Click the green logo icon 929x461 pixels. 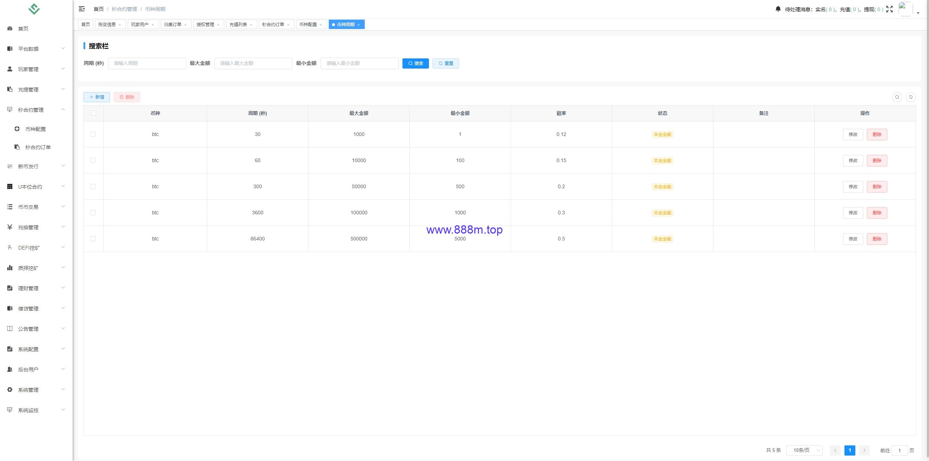coord(34,9)
